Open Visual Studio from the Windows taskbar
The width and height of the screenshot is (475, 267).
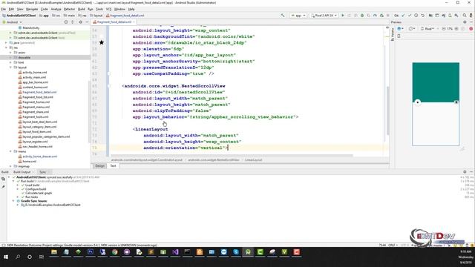click(x=175, y=252)
